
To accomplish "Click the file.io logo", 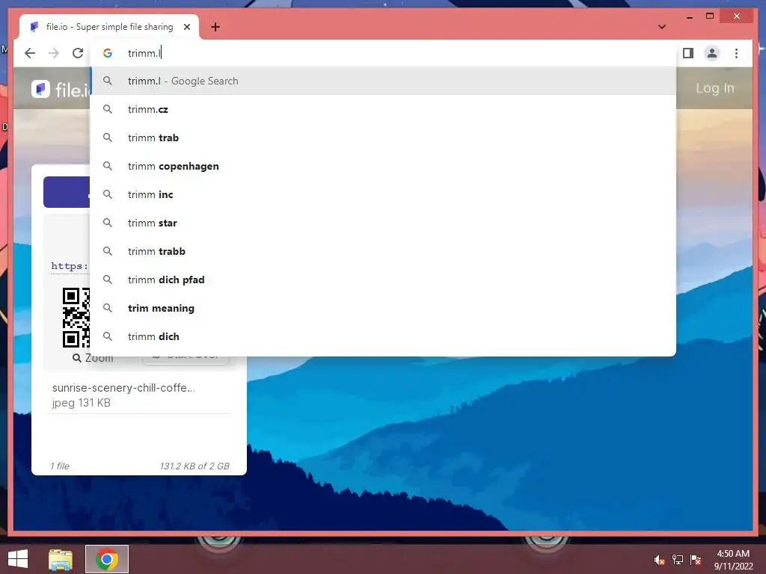I will [61, 90].
